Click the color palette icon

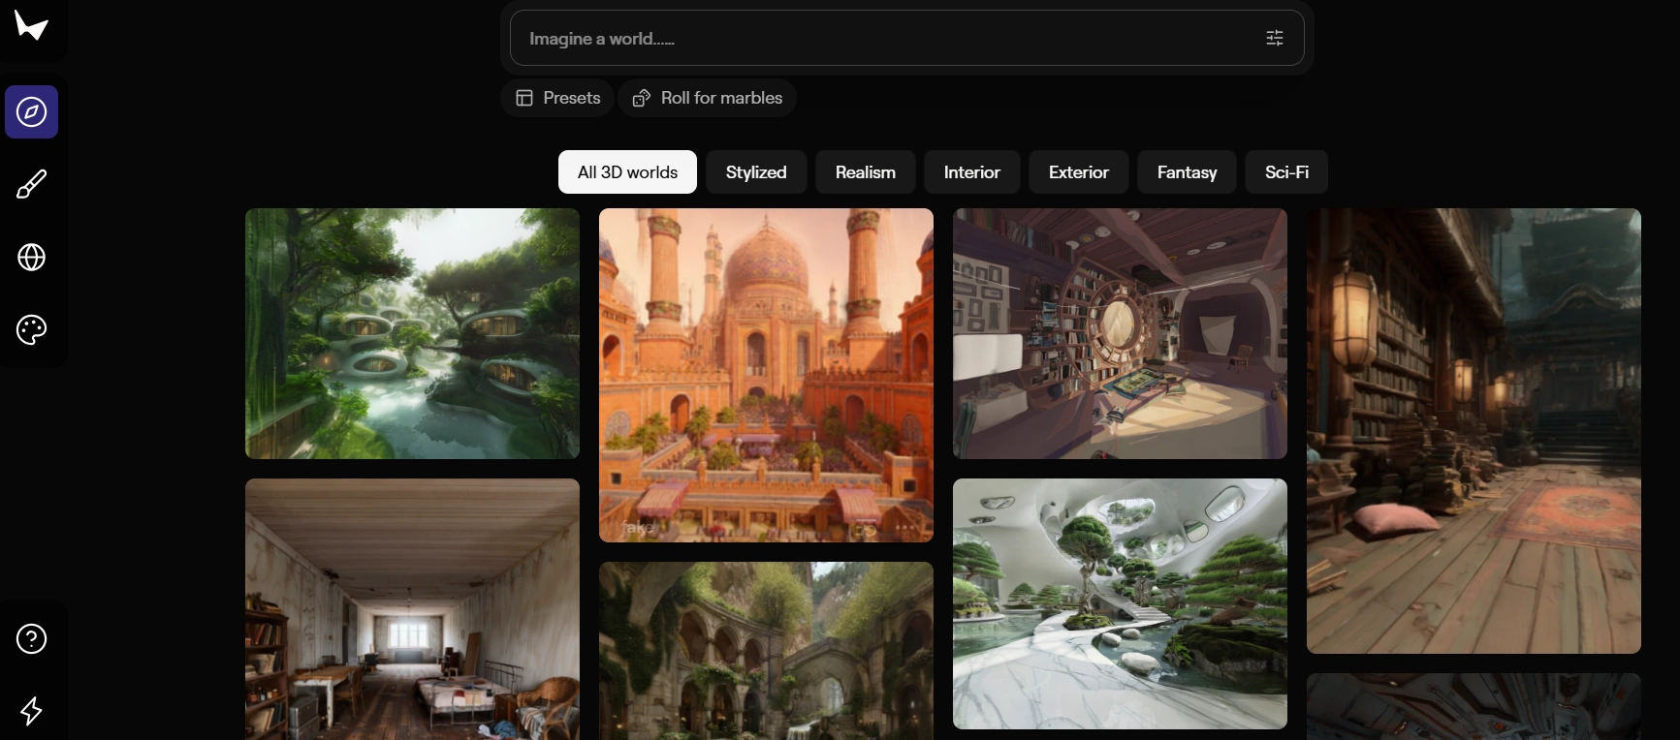(31, 330)
